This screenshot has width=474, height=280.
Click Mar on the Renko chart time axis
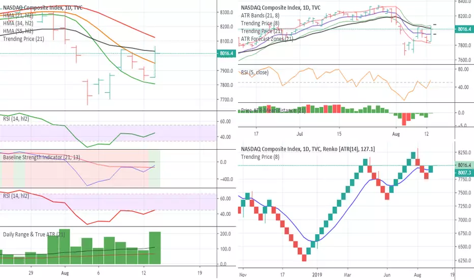[x=348, y=275]
